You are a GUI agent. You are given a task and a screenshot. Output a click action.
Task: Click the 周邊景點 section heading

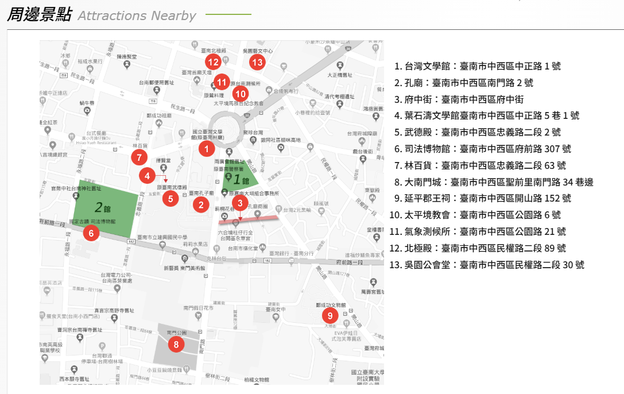(39, 15)
